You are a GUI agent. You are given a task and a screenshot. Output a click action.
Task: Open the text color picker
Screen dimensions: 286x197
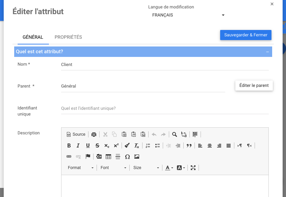tap(169, 168)
